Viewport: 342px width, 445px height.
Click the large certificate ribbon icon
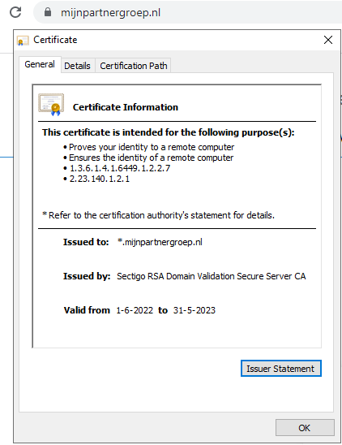click(51, 105)
